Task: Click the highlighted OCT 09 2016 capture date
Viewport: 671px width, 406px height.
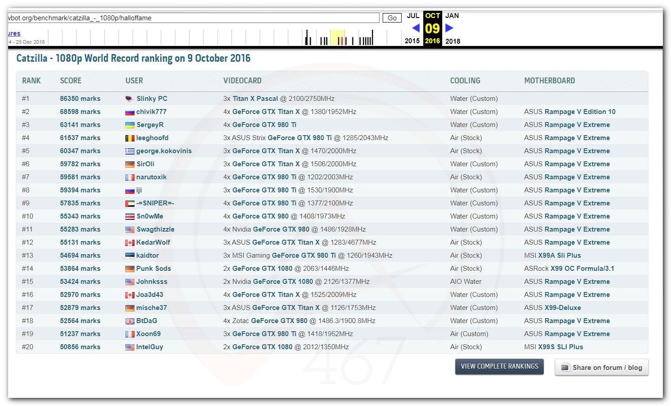Action: (x=432, y=28)
